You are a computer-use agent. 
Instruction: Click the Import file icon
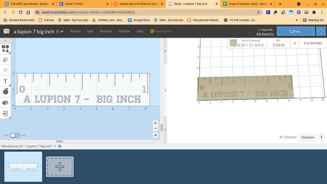coord(5,113)
